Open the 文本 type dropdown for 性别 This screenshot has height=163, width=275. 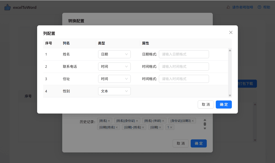pyautogui.click(x=114, y=91)
